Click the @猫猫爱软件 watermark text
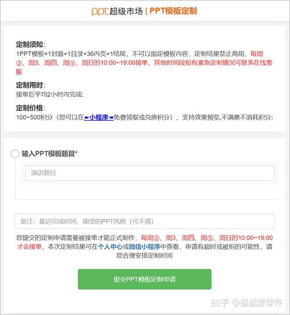Viewport: 290px width, 315px height. (257, 303)
